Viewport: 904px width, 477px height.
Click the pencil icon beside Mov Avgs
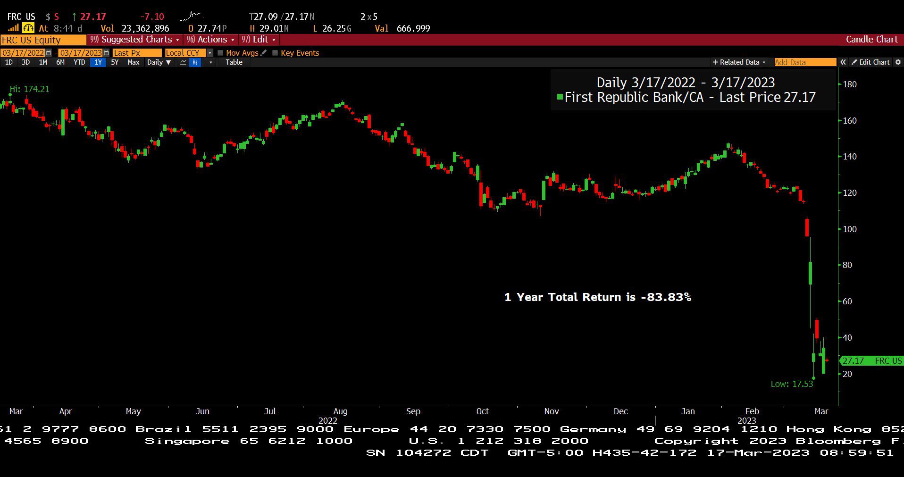(x=263, y=53)
